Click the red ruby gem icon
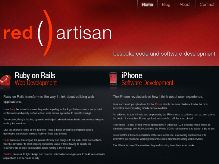Image resolution: width=219 pixels, height=164 pixels. [x=5, y=80]
